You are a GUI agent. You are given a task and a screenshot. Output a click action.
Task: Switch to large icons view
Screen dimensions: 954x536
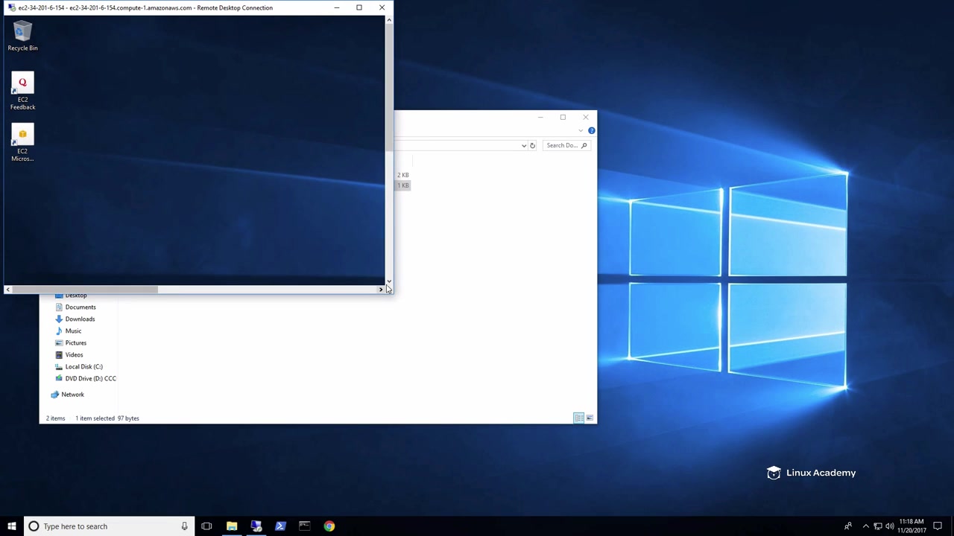point(590,418)
